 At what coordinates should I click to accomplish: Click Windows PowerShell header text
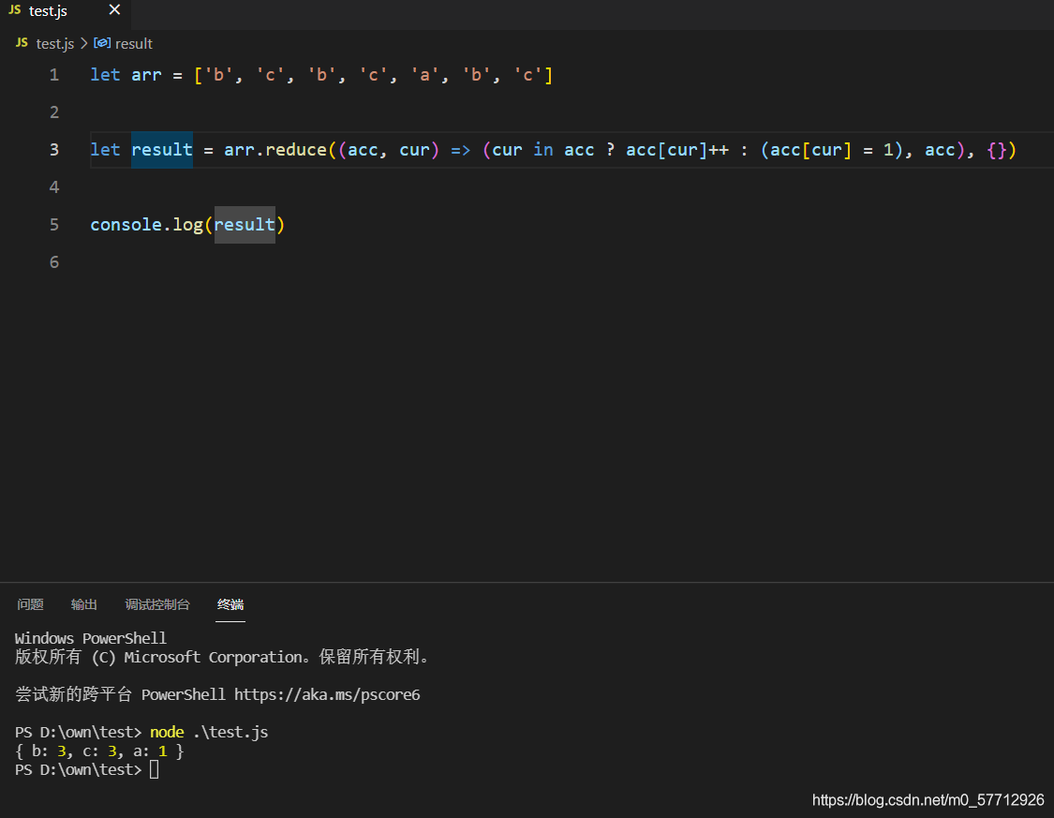tap(91, 638)
